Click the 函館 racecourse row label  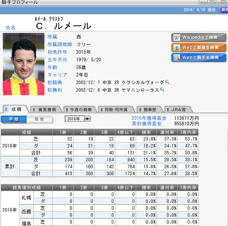(26, 211)
